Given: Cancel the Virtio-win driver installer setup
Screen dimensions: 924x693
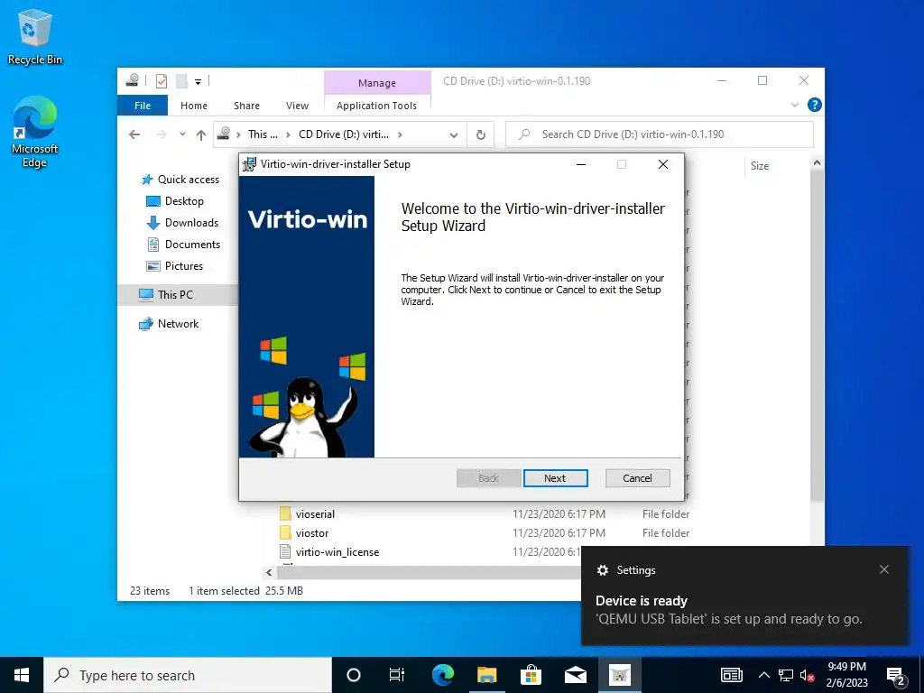Looking at the screenshot, I should click(637, 478).
